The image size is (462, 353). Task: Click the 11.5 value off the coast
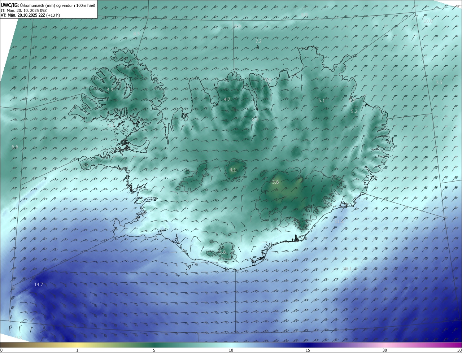pos(339,222)
